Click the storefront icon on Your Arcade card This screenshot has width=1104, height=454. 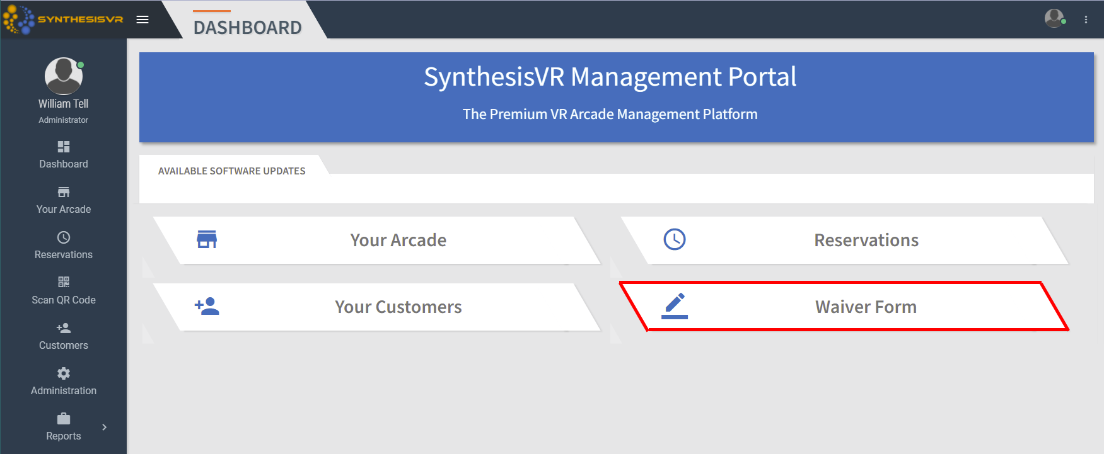[x=207, y=239]
